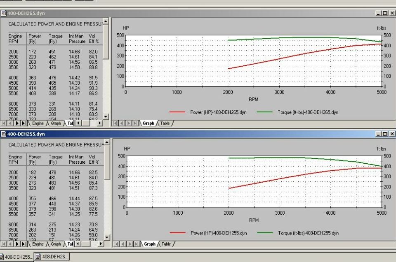396x262 pixels.
Task: Click 'Vol Eff %' column header in DEH255 table
Action: (x=94, y=160)
